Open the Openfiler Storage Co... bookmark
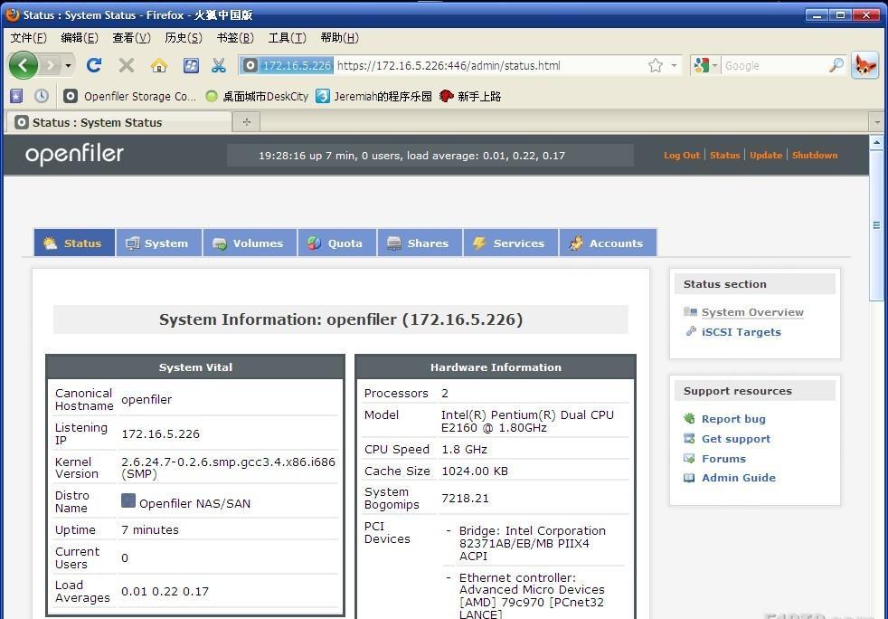Image resolution: width=888 pixels, height=619 pixels. click(x=129, y=96)
